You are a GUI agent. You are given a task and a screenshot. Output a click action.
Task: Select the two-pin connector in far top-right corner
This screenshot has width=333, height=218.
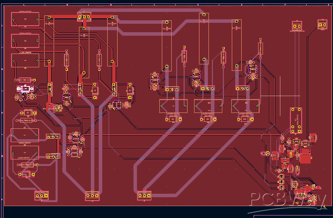tap(323, 24)
